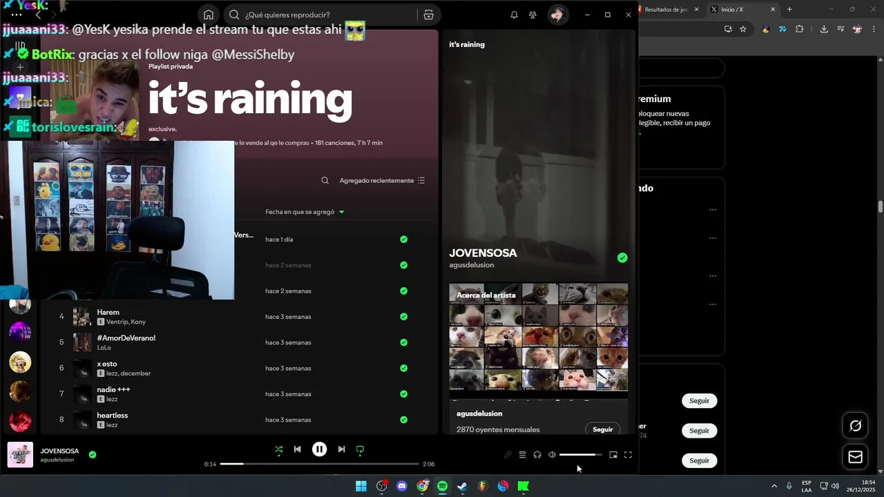Pause the JOVENSOSA playback

coord(319,449)
